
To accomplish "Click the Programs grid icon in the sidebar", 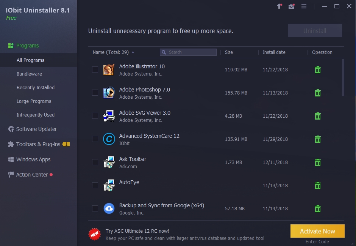I will 11,46.
